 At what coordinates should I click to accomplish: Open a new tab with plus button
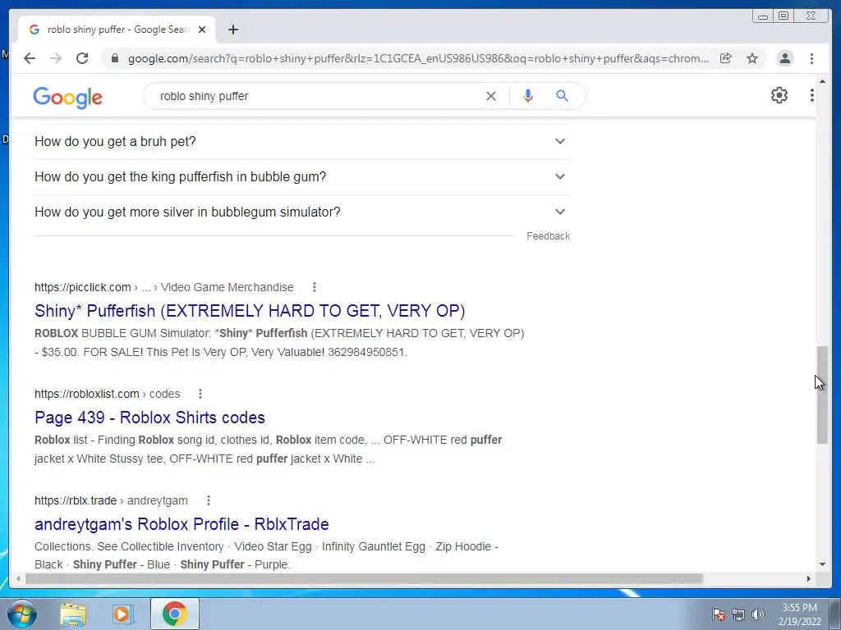[232, 30]
